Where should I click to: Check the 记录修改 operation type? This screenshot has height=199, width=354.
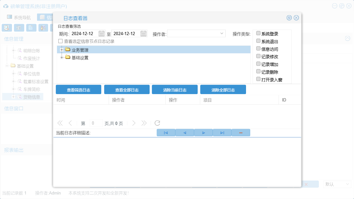[258, 56]
